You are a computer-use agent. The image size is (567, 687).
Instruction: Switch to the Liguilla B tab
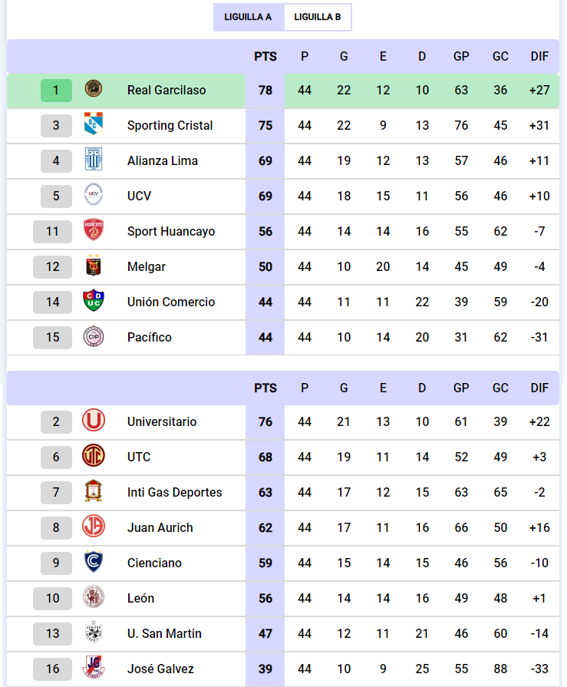pos(318,17)
